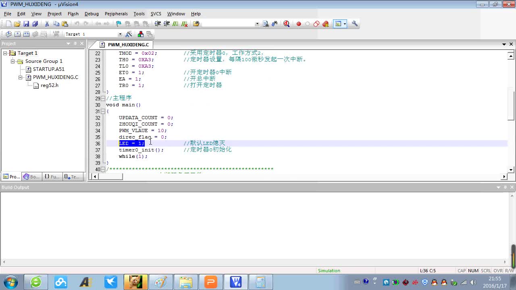Open the Flash menu
The width and height of the screenshot is (516, 290).
(x=73, y=14)
